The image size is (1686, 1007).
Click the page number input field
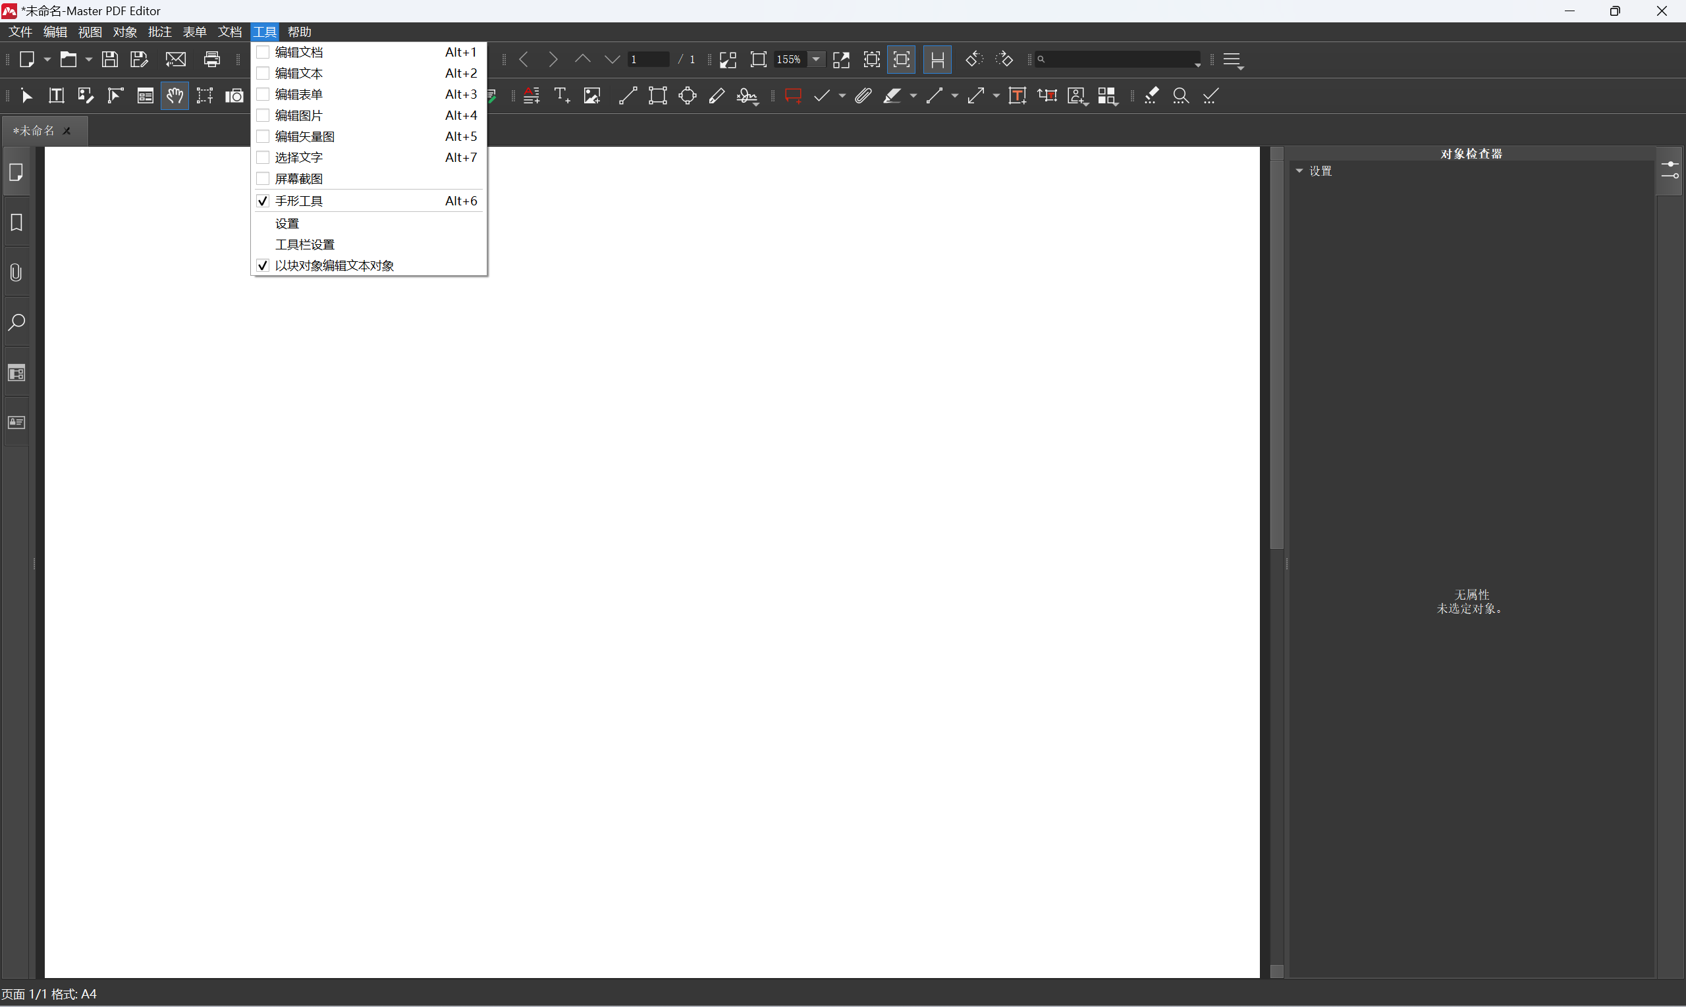point(649,60)
